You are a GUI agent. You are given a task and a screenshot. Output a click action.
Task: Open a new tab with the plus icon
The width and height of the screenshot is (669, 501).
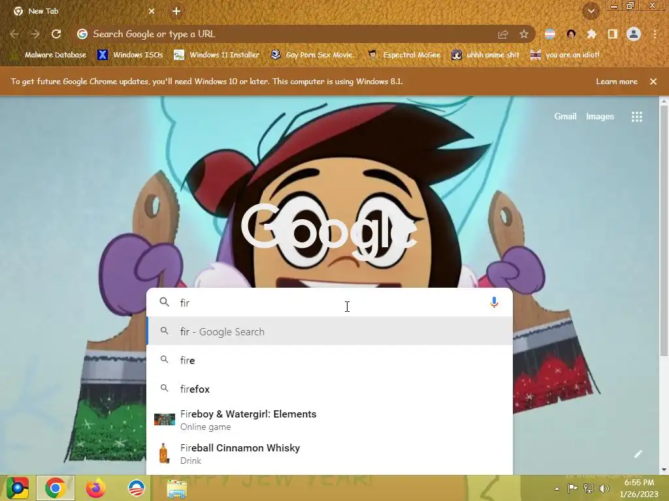(x=176, y=12)
